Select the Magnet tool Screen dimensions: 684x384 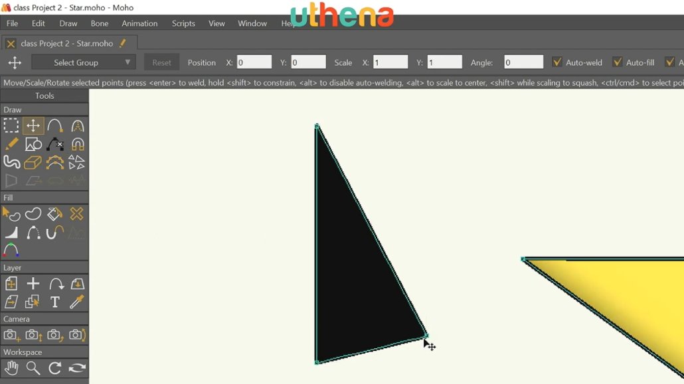point(77,144)
